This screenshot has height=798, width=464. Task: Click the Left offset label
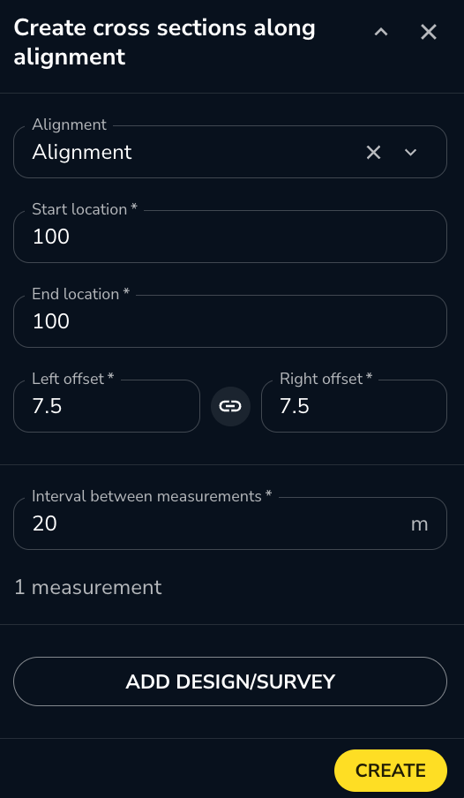pyautogui.click(x=72, y=379)
